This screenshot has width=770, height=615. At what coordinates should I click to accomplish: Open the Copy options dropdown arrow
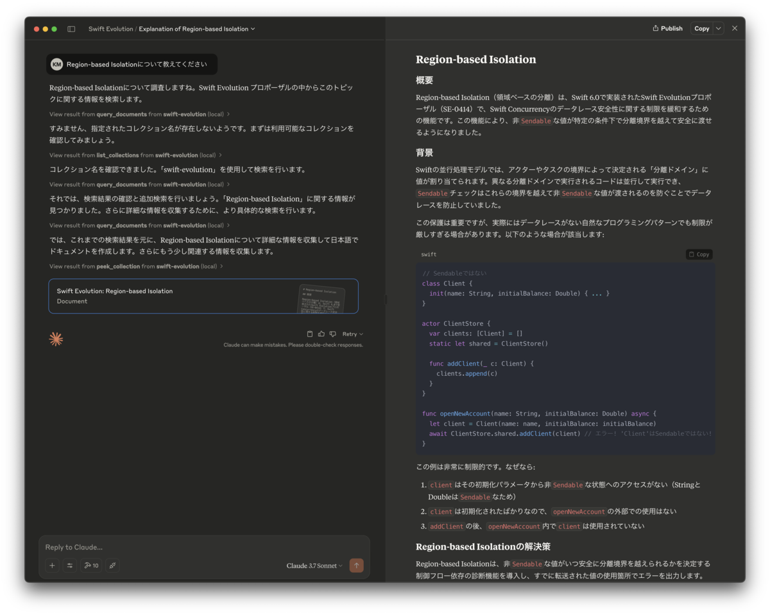(x=719, y=28)
